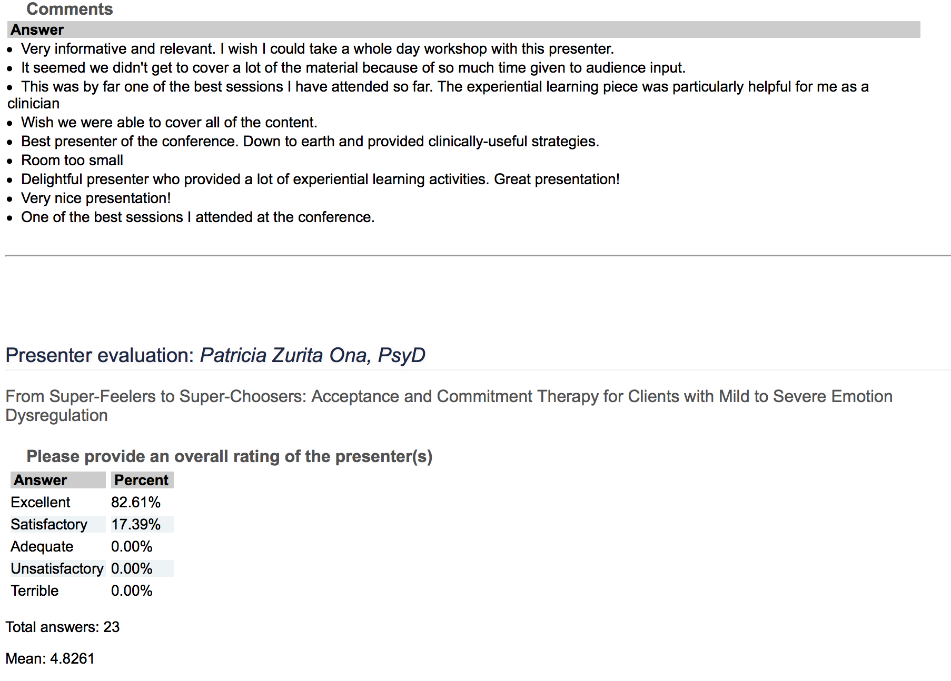Select the Excellent rating row
The width and height of the screenshot is (951, 681).
click(92, 502)
